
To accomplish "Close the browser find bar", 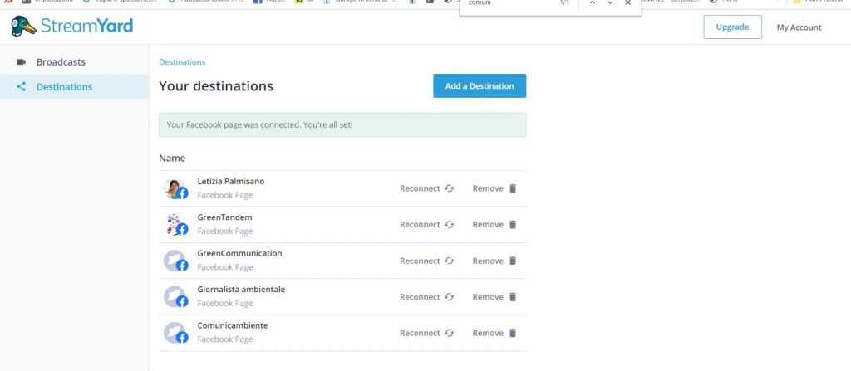I will coord(628,3).
